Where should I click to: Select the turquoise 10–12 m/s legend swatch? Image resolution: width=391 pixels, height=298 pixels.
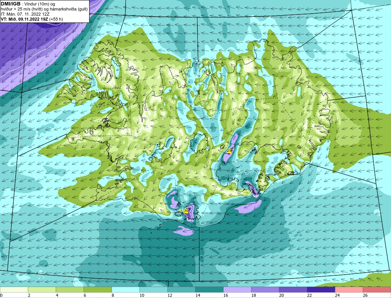pyautogui.click(x=154, y=289)
